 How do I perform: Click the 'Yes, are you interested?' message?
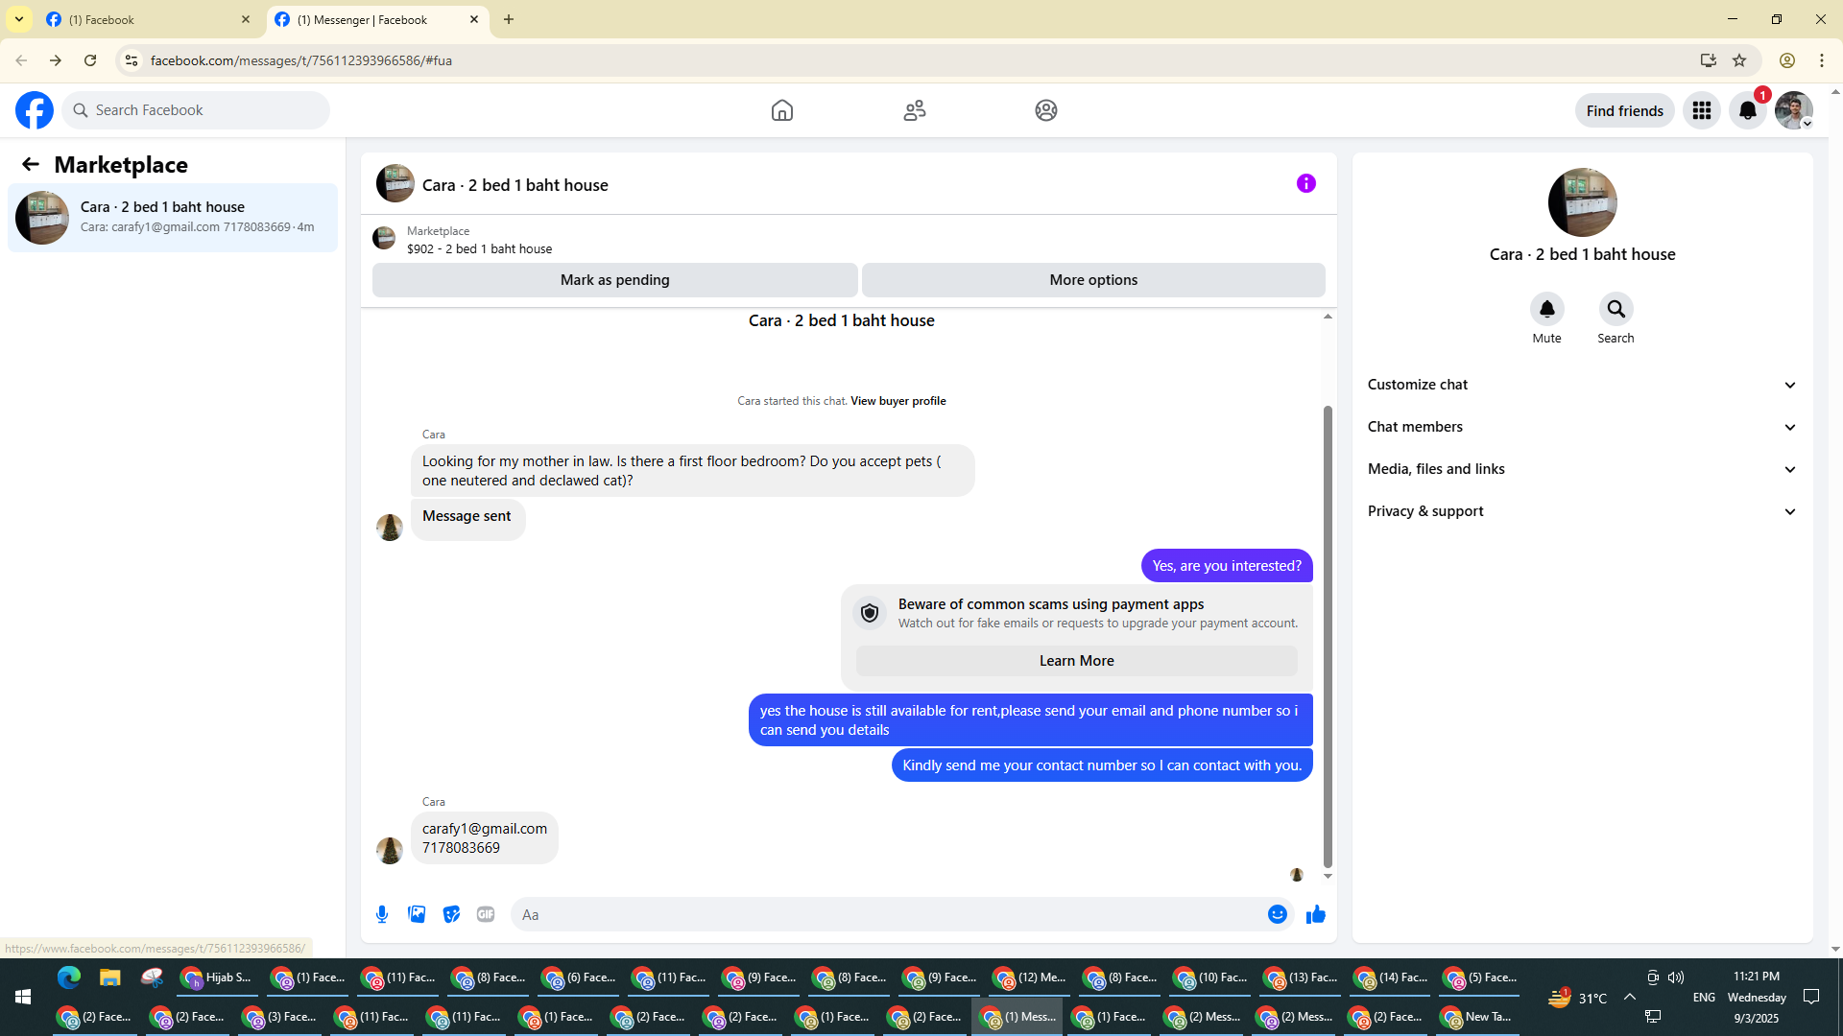1227,566
